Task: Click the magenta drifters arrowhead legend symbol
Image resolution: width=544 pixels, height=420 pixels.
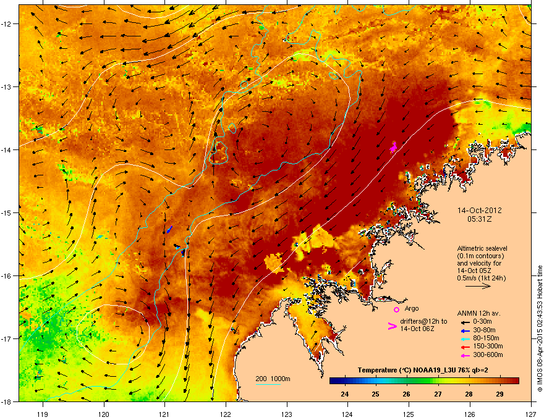Action: point(392,326)
